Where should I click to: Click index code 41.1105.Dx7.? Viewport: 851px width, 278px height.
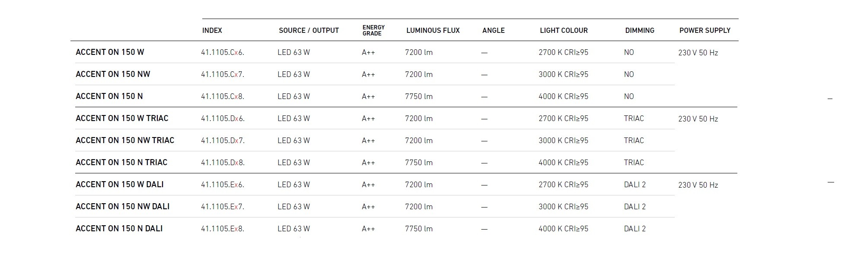click(223, 141)
